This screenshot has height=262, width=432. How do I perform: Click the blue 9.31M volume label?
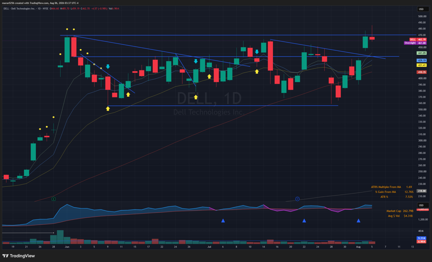[422, 238]
